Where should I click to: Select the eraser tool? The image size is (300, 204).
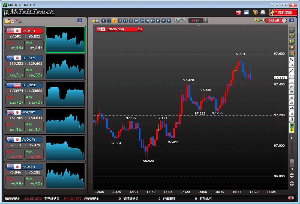[x=292, y=114]
